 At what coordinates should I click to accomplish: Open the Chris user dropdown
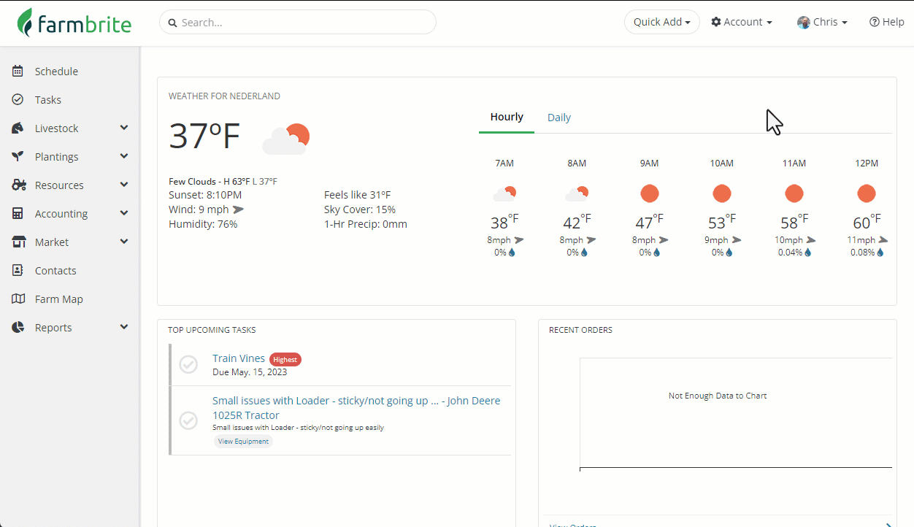coord(823,22)
